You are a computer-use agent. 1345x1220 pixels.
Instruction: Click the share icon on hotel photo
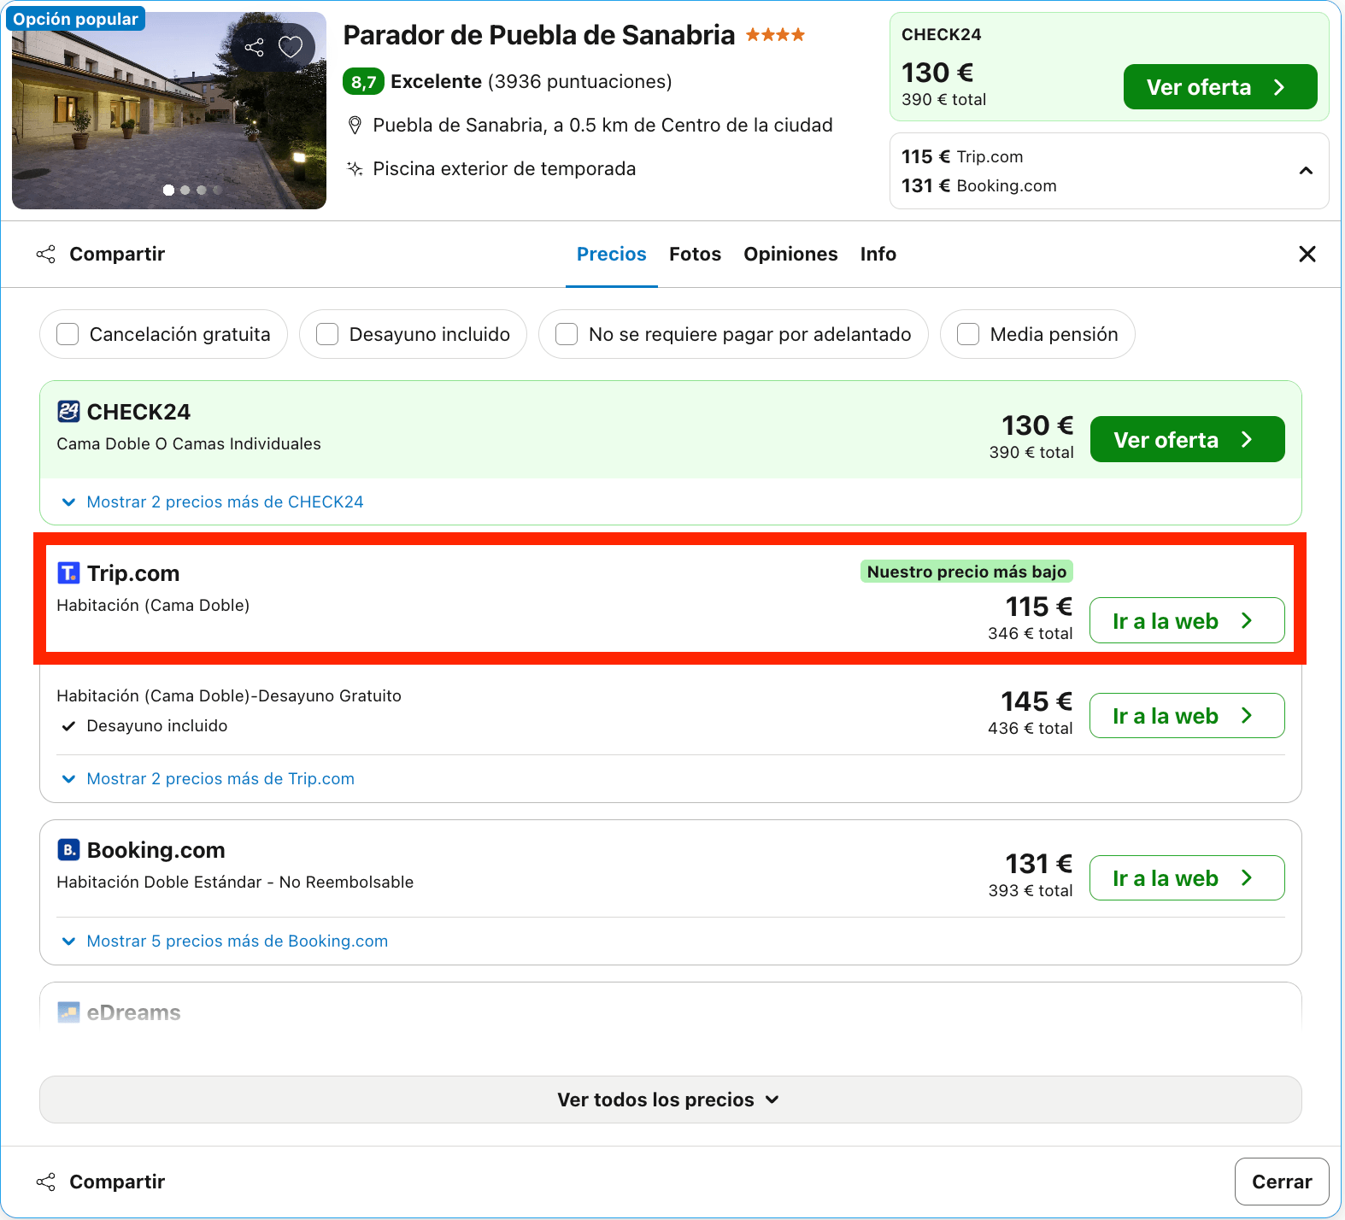(254, 47)
